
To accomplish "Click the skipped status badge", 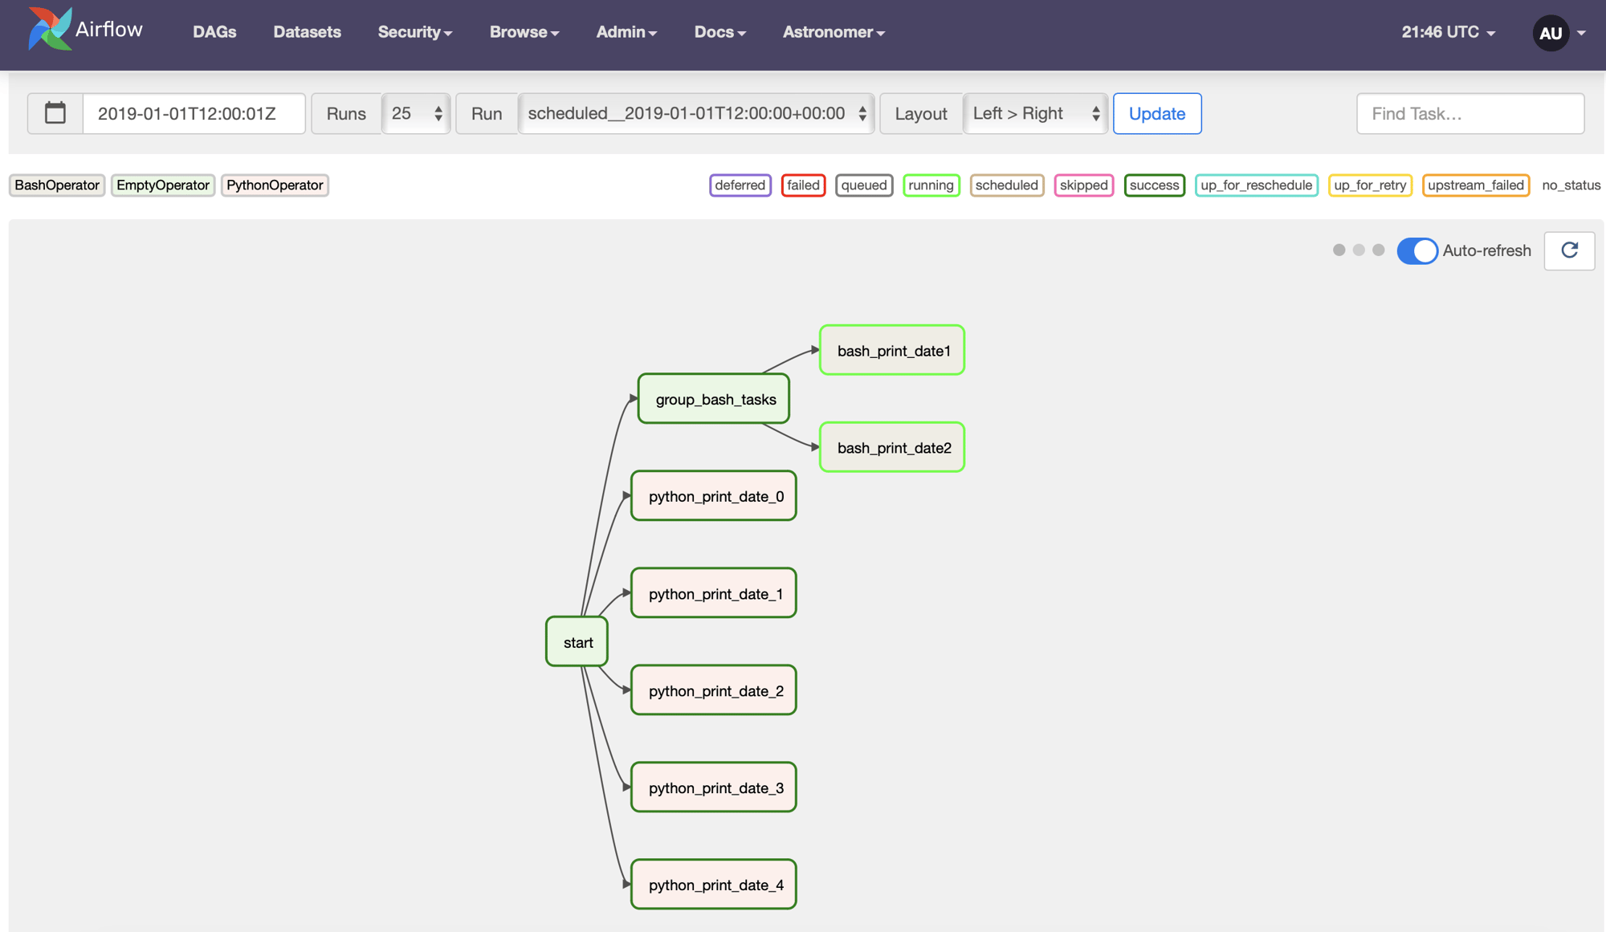I will click(x=1083, y=185).
